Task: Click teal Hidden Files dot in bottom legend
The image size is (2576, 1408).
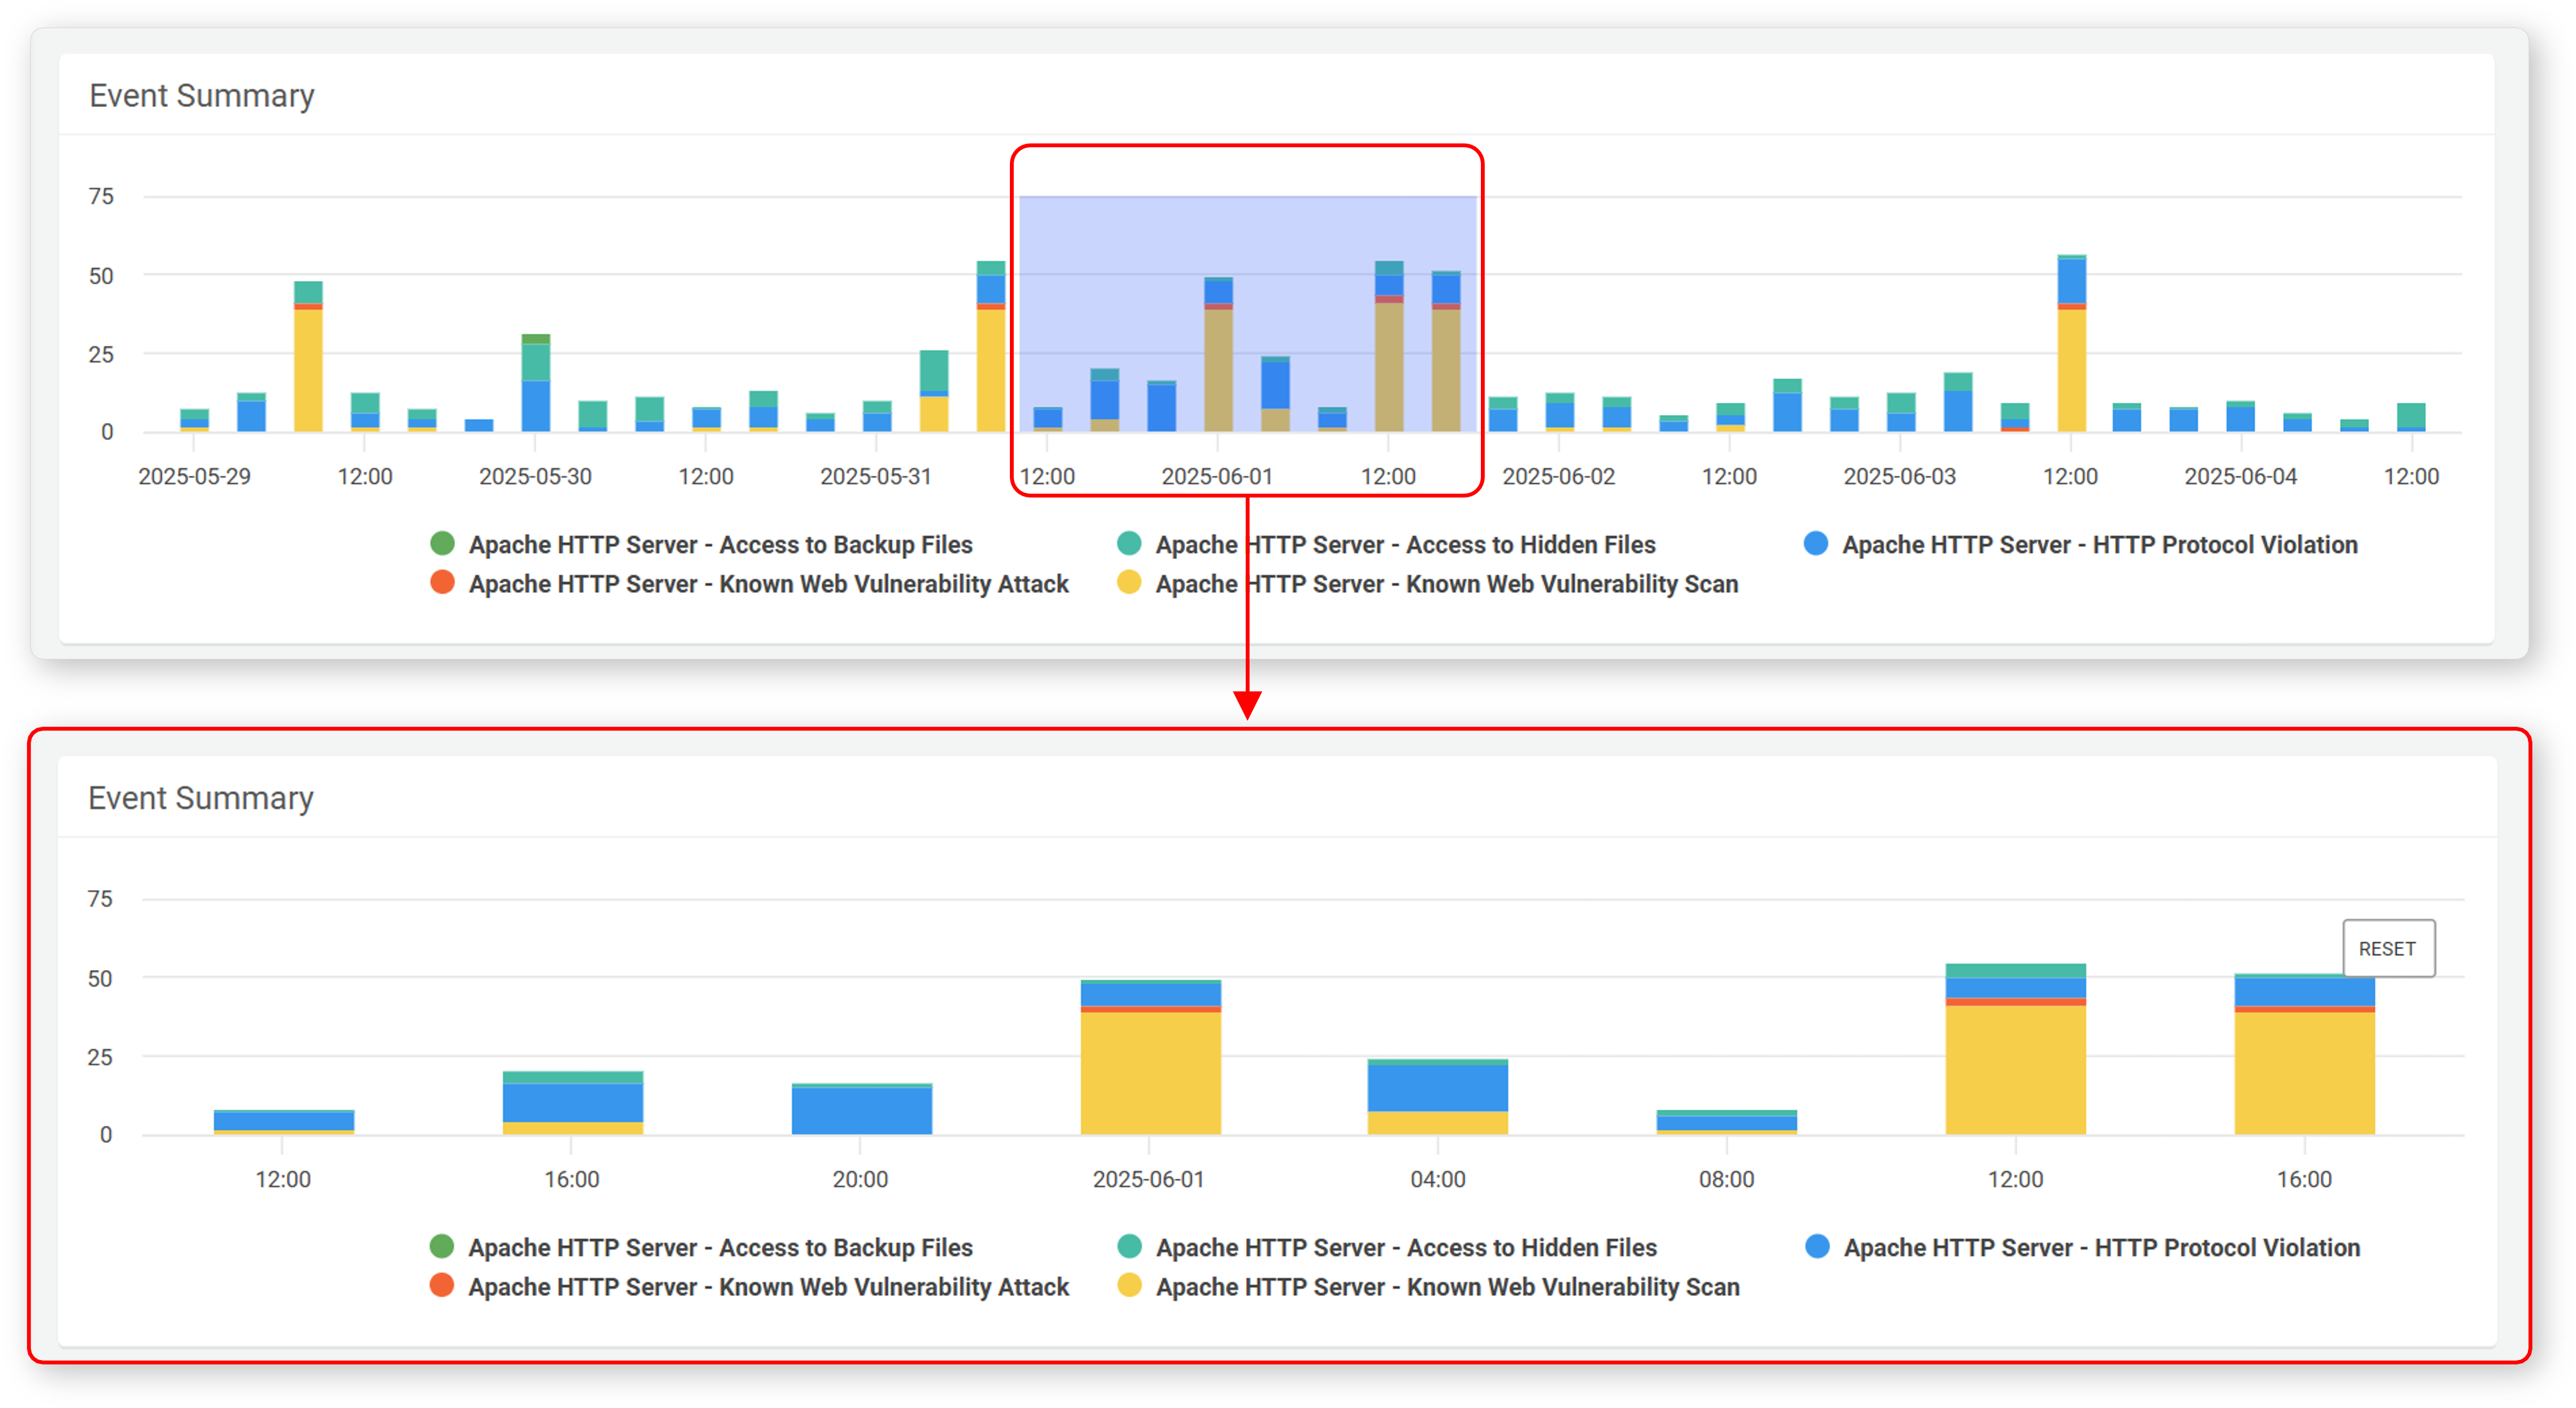Action: pos(1129,1246)
